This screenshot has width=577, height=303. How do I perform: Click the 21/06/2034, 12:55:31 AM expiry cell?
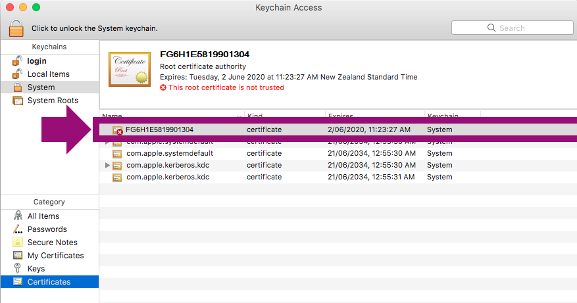pyautogui.click(x=371, y=177)
